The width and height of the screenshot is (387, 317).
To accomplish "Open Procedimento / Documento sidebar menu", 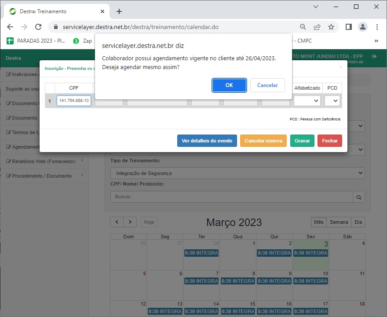I will pos(42,176).
